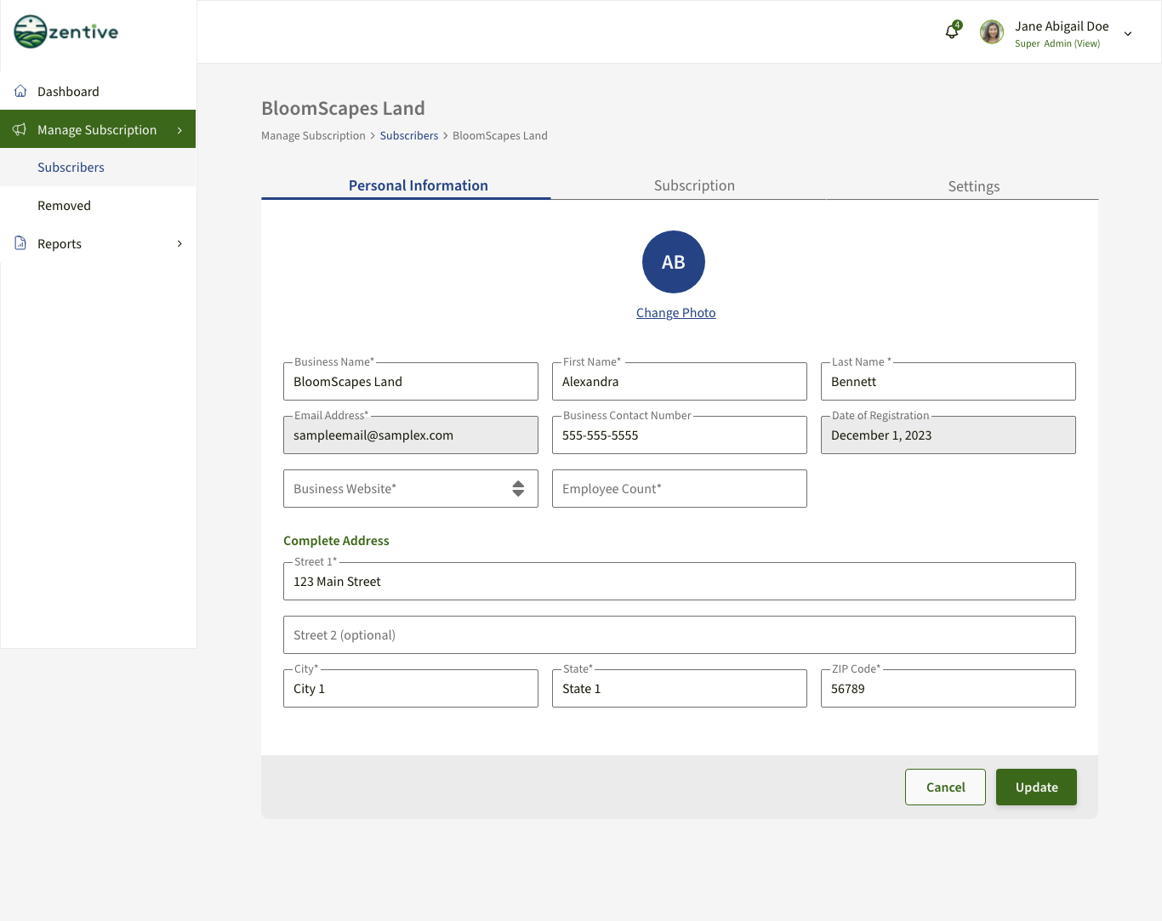Open Removed in the sidebar
This screenshot has height=921, width=1162.
pyautogui.click(x=64, y=206)
